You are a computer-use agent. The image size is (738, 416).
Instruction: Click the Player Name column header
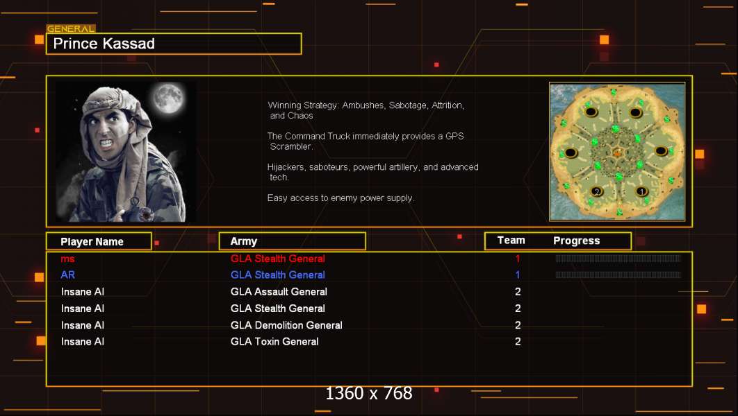click(x=99, y=241)
